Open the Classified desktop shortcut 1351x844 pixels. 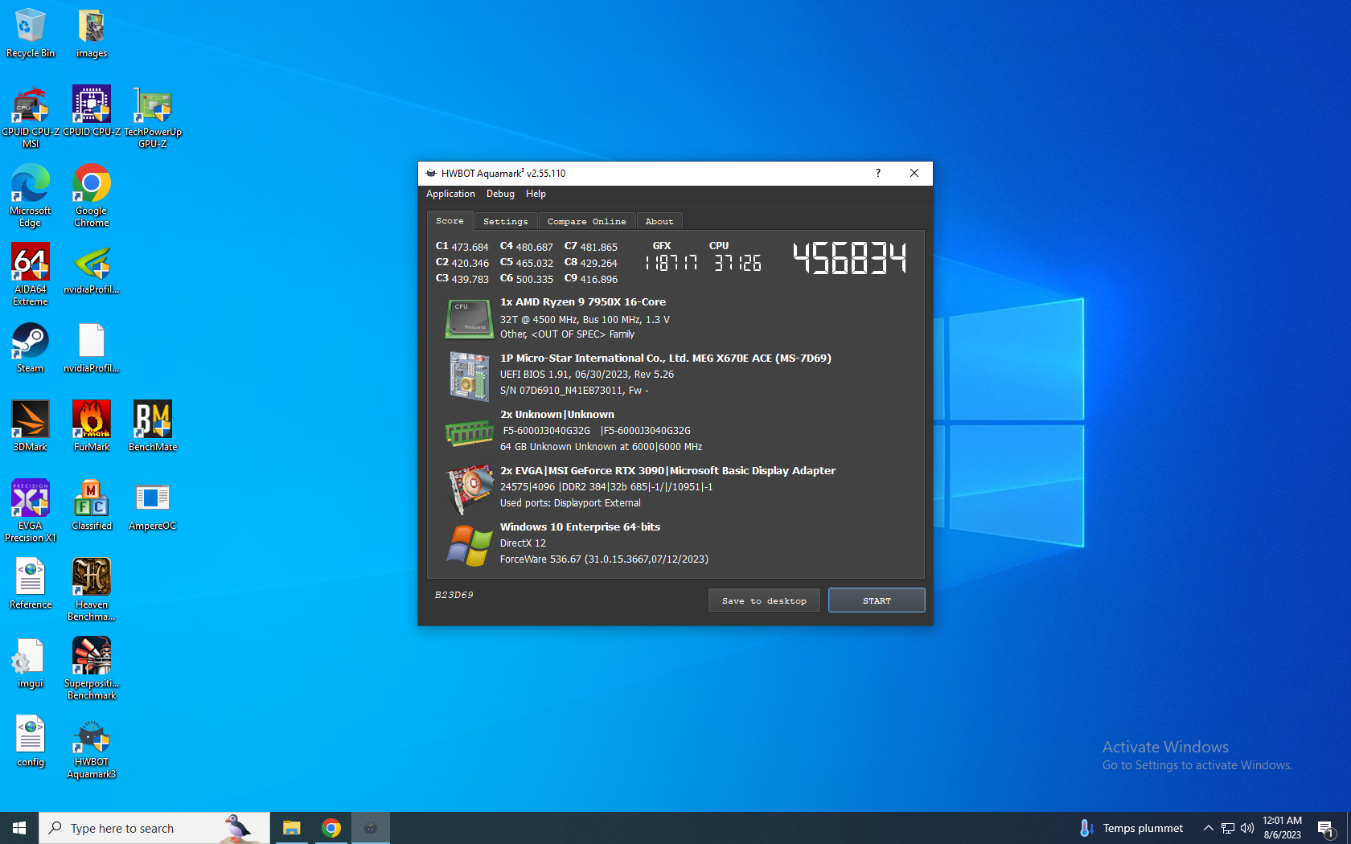pyautogui.click(x=92, y=506)
